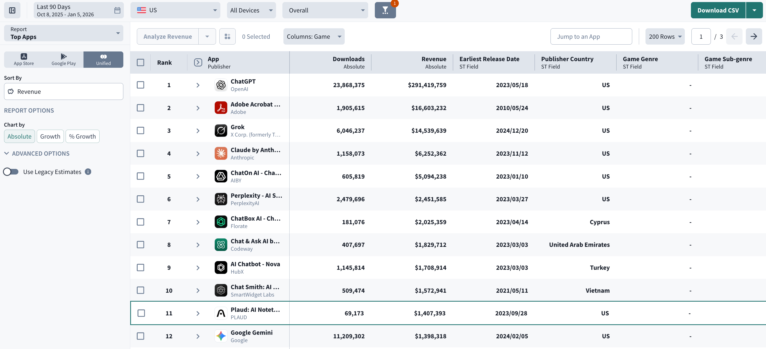
Task: Click the Legacy Estimates info icon
Action: coord(88,172)
